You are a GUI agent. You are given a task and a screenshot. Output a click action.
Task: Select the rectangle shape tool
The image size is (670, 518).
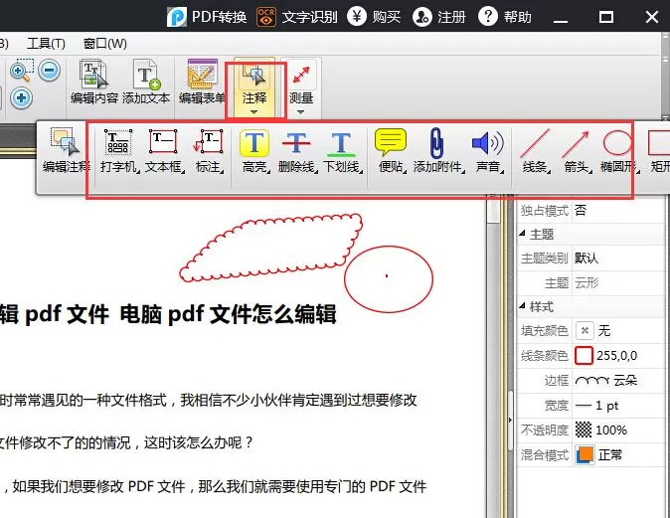[659, 151]
